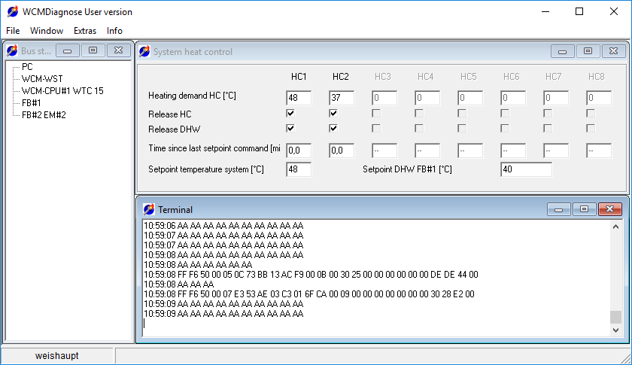
Task: Click Setpoint temperature system field
Action: coord(299,169)
